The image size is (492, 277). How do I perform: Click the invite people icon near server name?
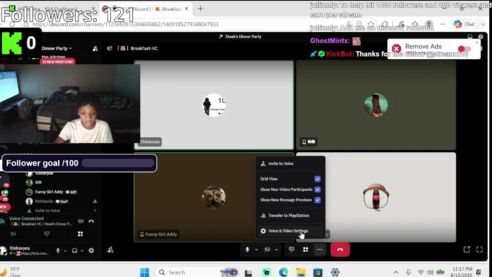click(x=95, y=48)
